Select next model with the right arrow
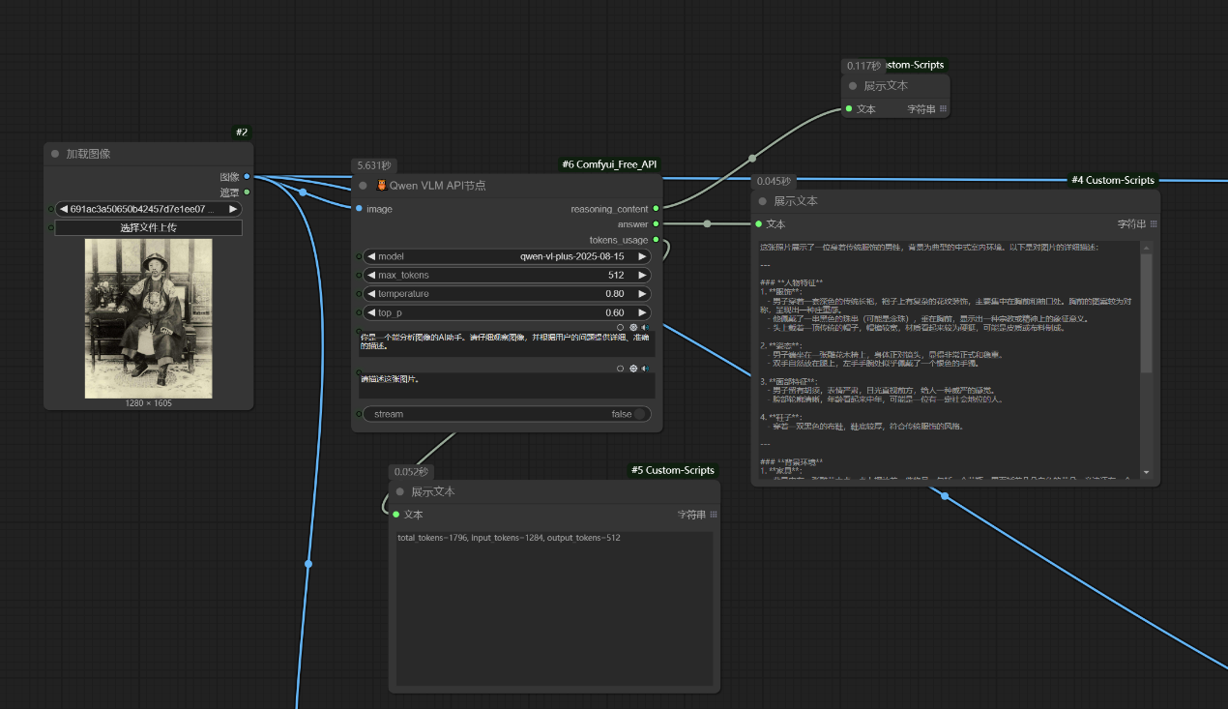The width and height of the screenshot is (1228, 709). point(640,257)
